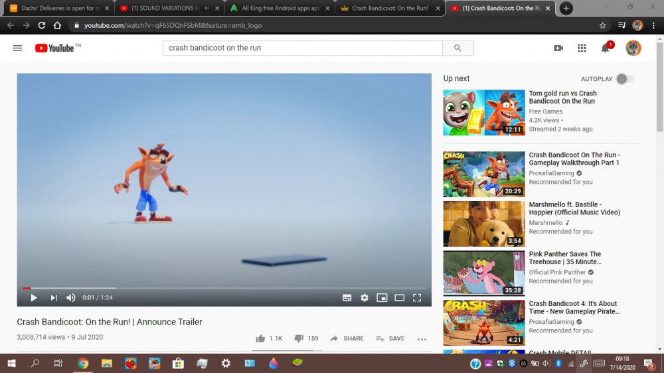The width and height of the screenshot is (664, 373).
Task: Open the taskbar clock and date
Action: pyautogui.click(x=623, y=363)
